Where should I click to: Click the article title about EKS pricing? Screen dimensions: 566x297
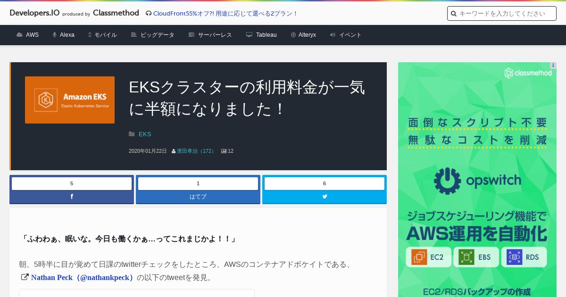[247, 98]
